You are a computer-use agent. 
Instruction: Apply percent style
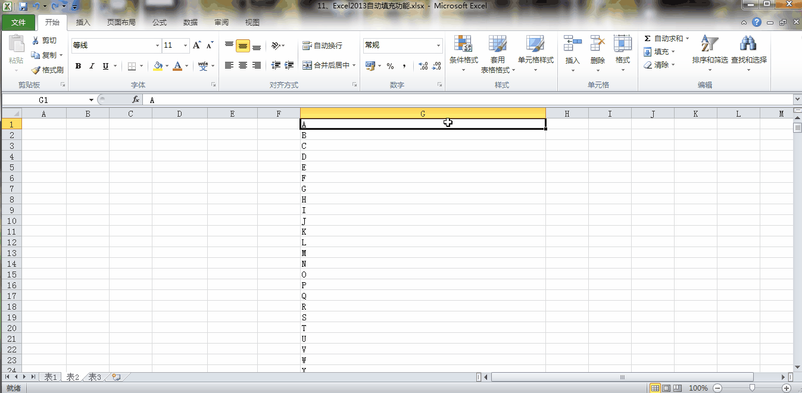(x=391, y=66)
